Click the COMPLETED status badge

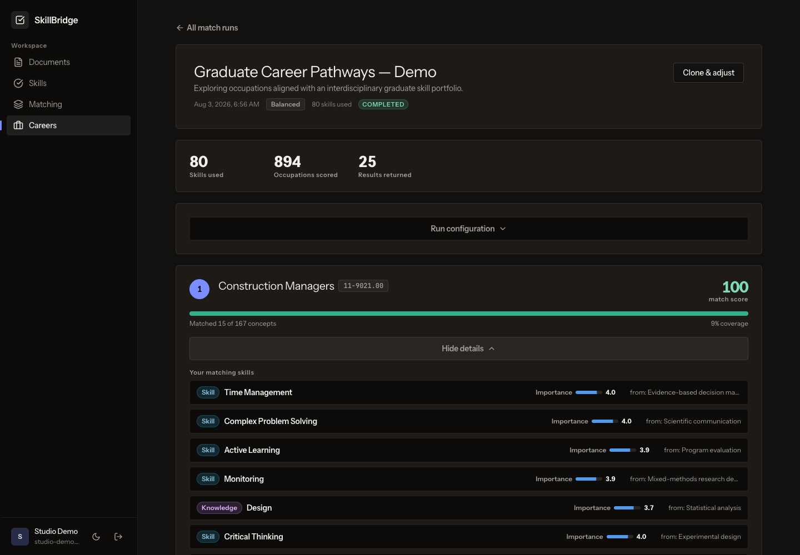click(x=383, y=104)
